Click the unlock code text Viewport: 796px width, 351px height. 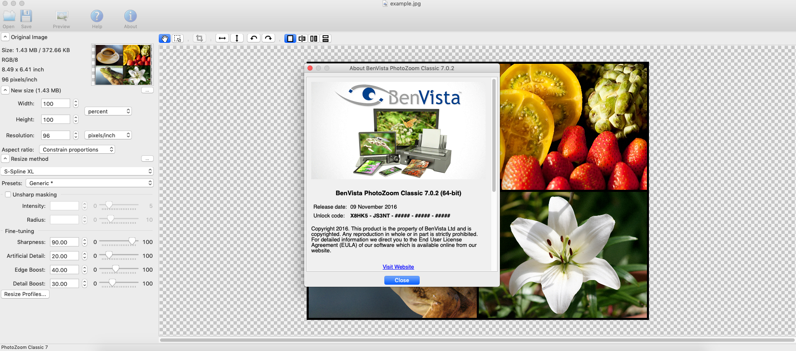pyautogui.click(x=400, y=215)
